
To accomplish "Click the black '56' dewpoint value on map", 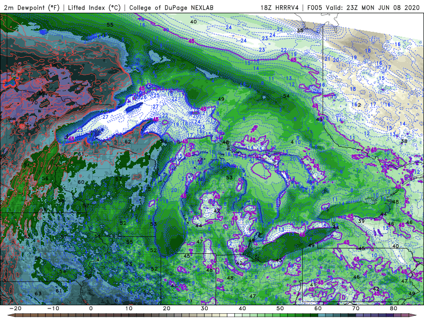I will [x=46, y=179].
